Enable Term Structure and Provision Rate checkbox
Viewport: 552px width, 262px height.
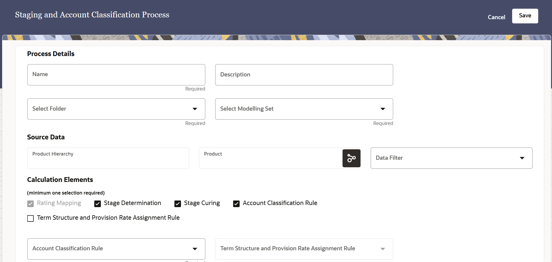(31, 219)
